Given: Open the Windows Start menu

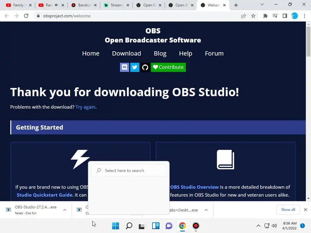Looking at the screenshot, I should pos(115,226).
